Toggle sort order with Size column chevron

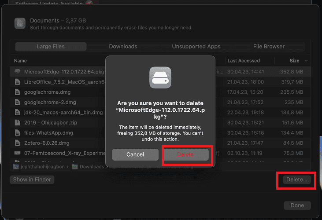pyautogui.click(x=306, y=61)
